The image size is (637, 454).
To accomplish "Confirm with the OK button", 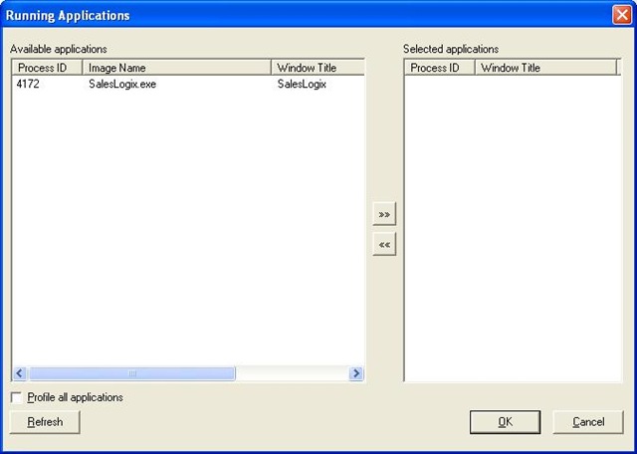I will (505, 422).
